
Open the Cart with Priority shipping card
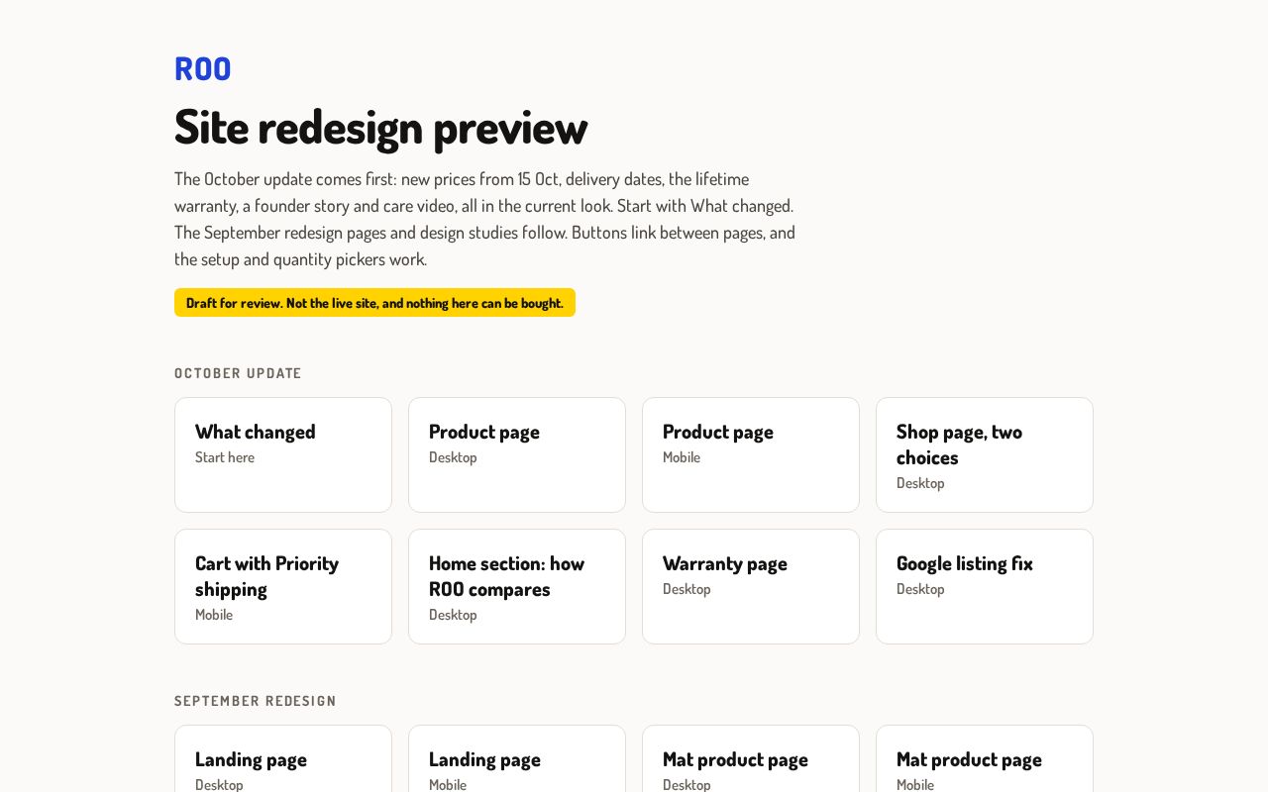pyautogui.click(x=283, y=586)
